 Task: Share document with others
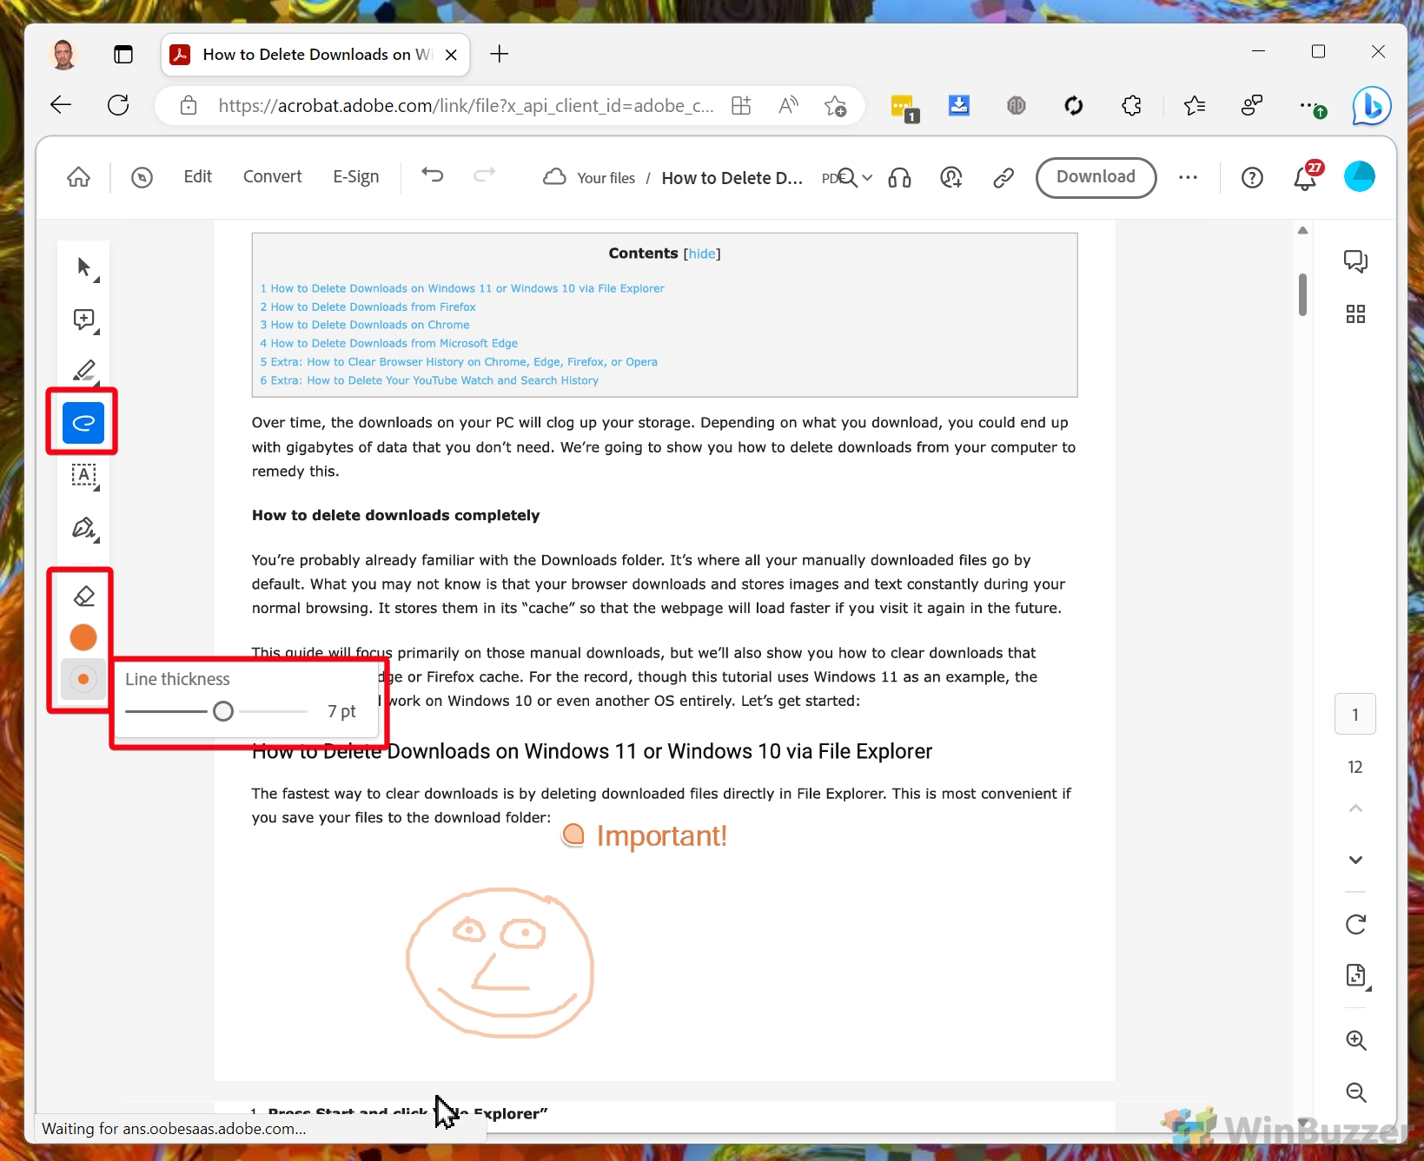(951, 178)
